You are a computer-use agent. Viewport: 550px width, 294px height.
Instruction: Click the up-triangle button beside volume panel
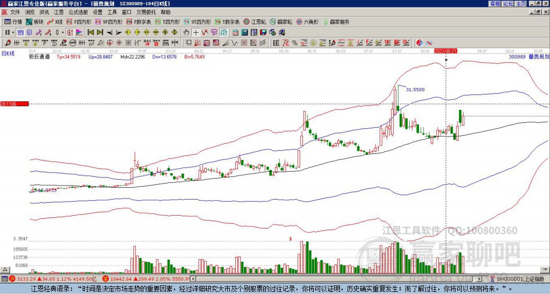(5, 269)
